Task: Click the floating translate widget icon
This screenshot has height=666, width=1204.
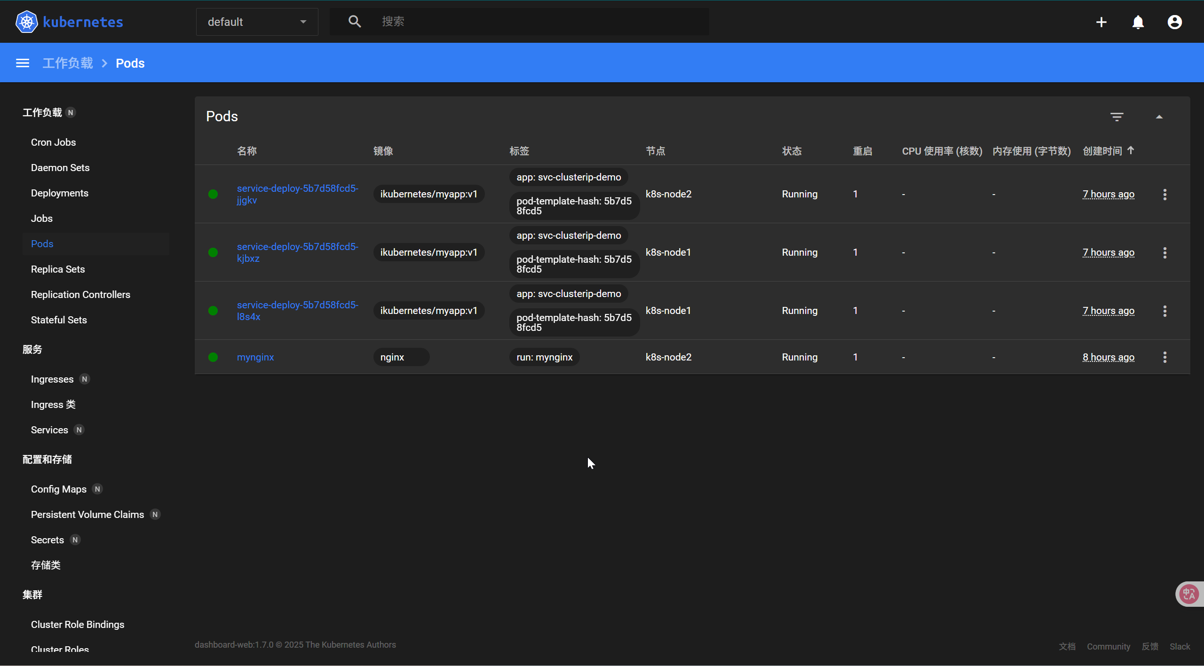Action: 1189,594
